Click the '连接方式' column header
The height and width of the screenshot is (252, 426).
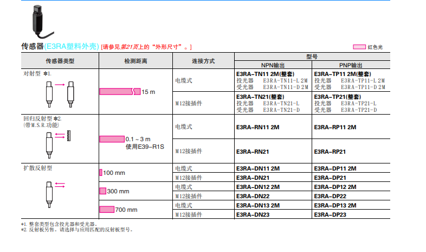click(203, 61)
